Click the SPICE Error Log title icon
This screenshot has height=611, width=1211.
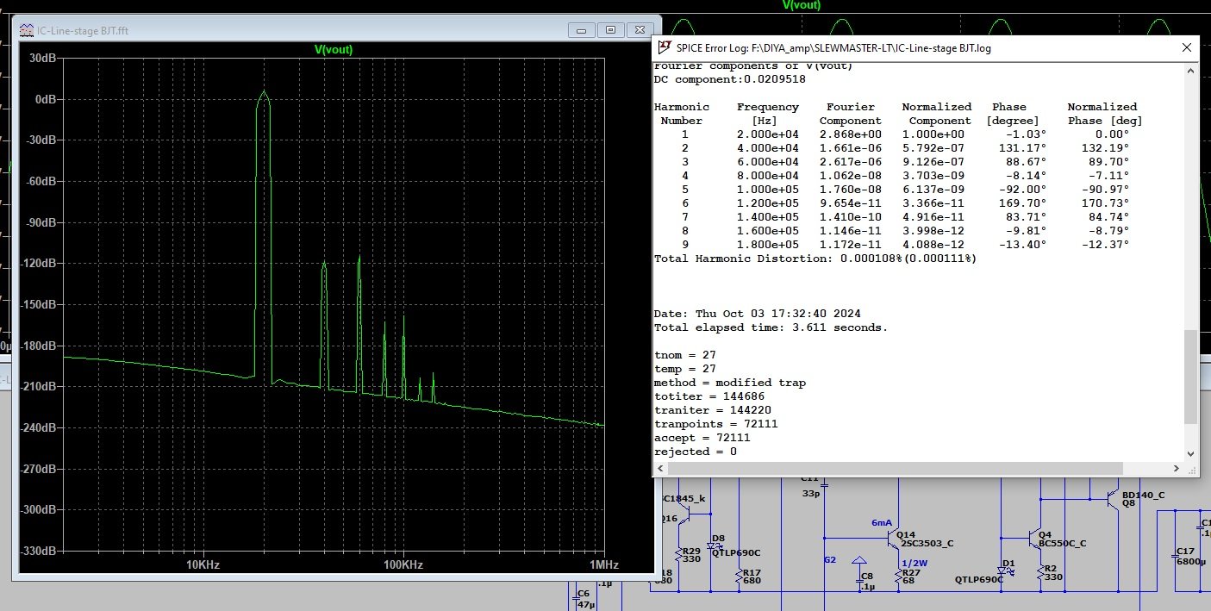665,47
